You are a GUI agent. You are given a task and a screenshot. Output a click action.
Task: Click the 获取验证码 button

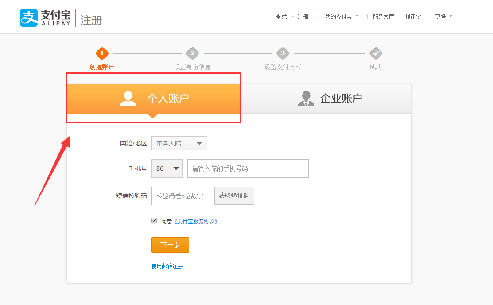(234, 196)
